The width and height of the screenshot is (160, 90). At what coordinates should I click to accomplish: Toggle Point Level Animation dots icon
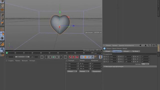point(96,57)
